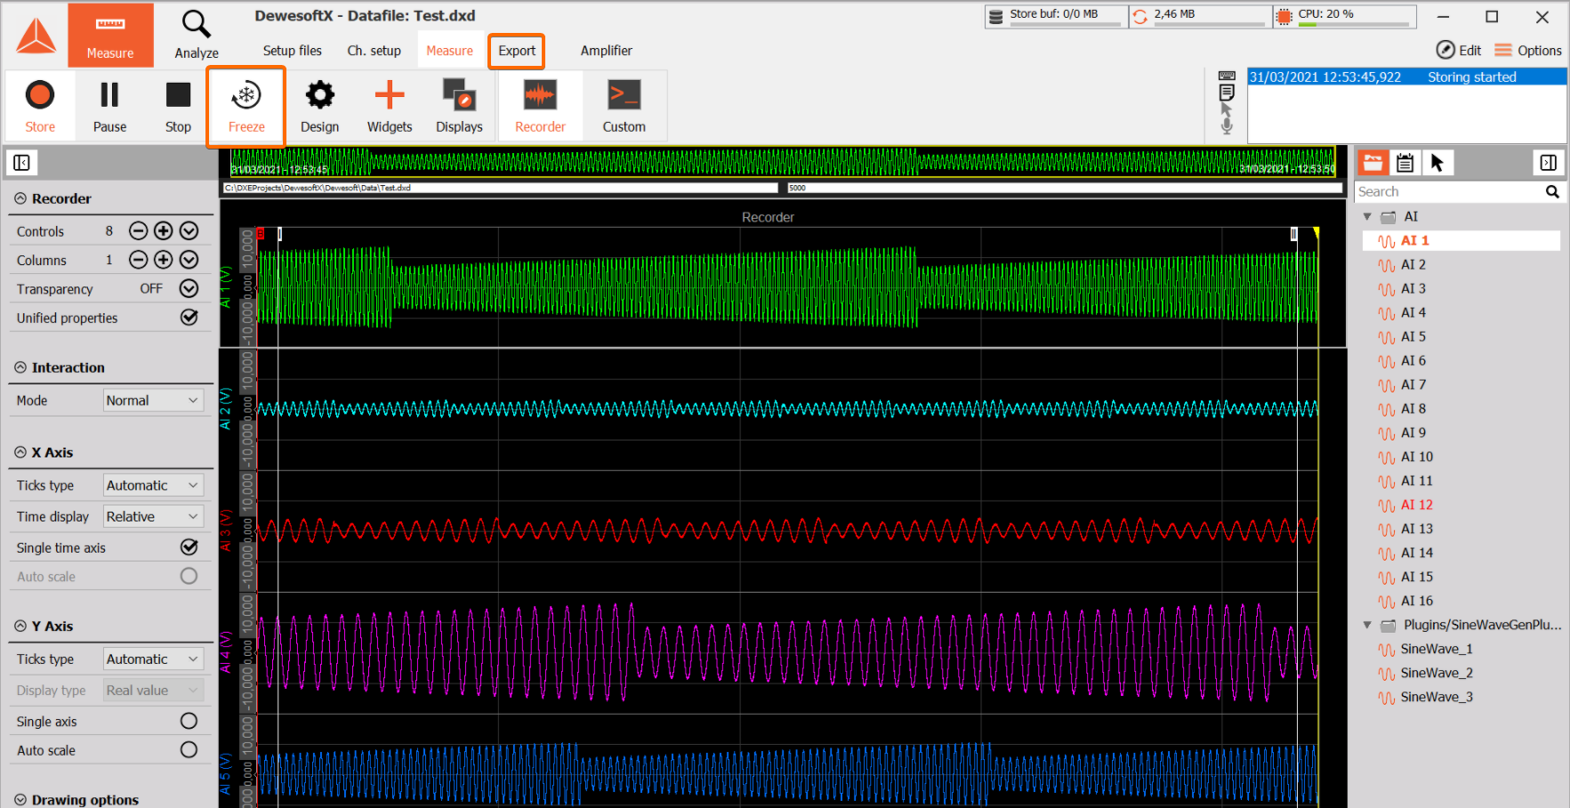Switch to Analyze mode
This screenshot has width=1570, height=808.
(197, 35)
